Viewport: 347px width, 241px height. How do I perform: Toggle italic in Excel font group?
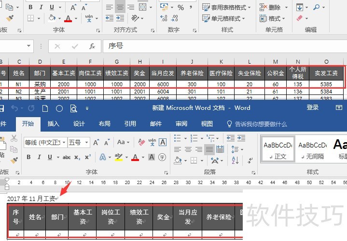[x=41, y=7]
